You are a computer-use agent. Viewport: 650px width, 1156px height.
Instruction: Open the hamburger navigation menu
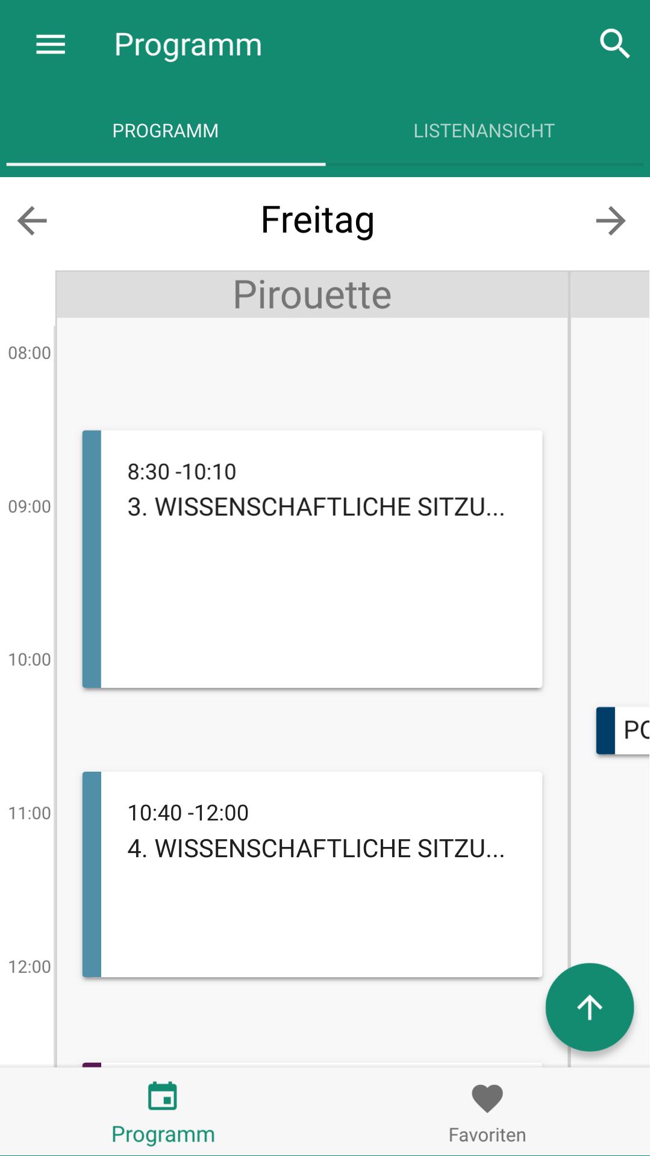point(51,45)
